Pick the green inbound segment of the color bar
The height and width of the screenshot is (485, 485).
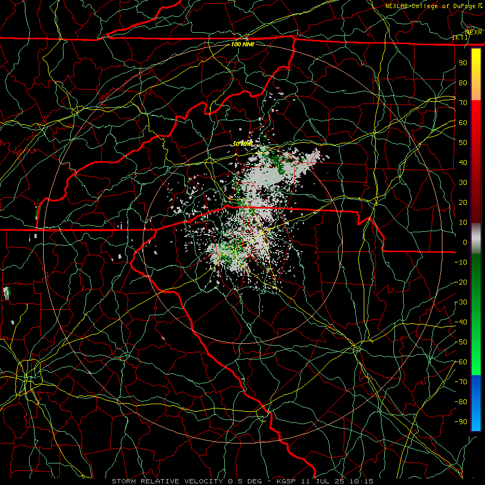click(x=476, y=314)
